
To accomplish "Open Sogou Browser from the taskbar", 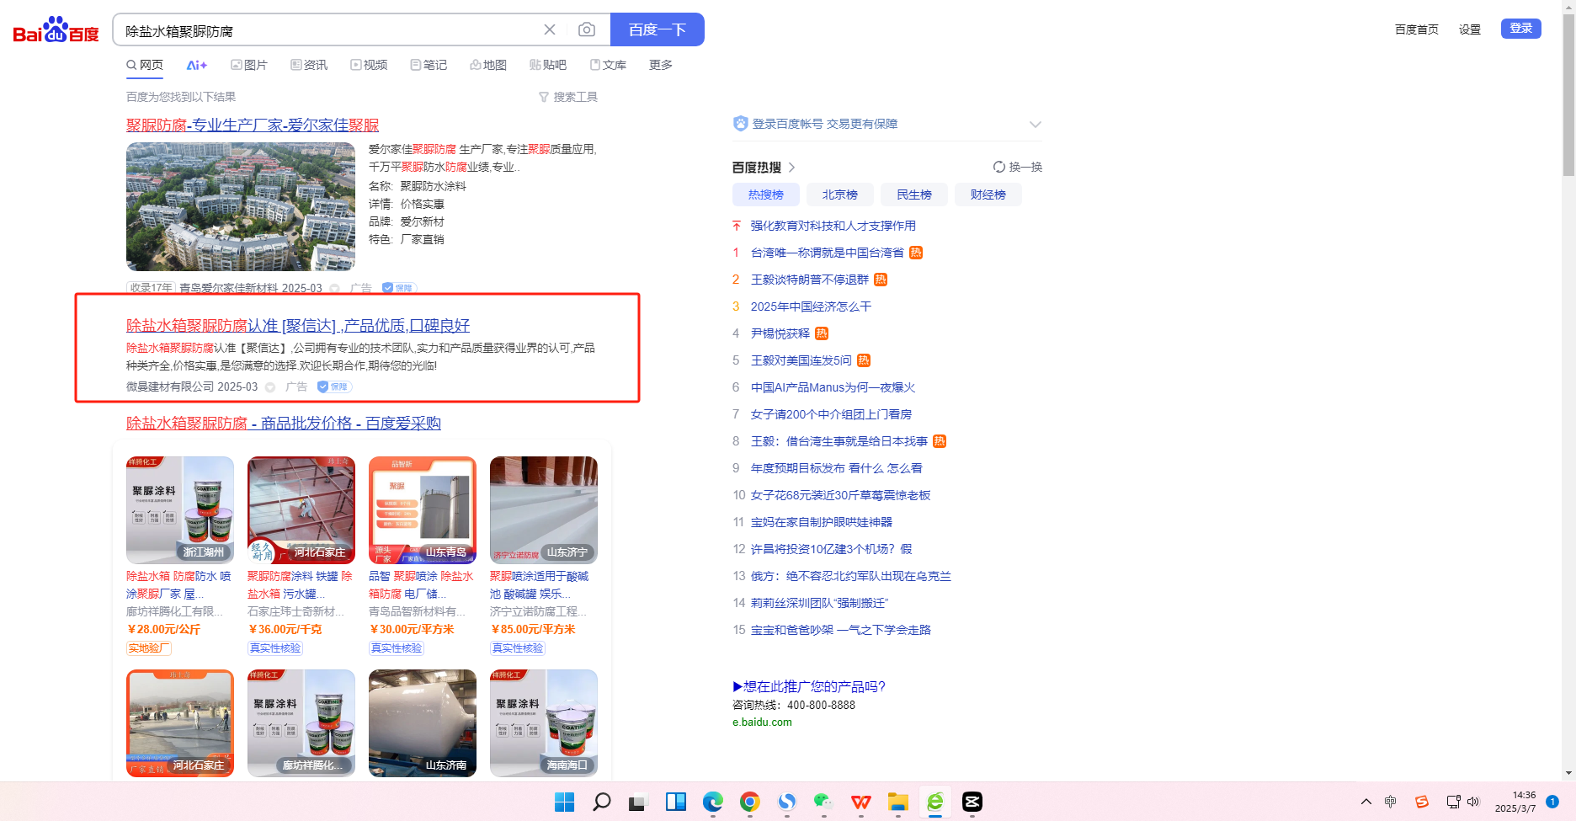I will click(787, 802).
